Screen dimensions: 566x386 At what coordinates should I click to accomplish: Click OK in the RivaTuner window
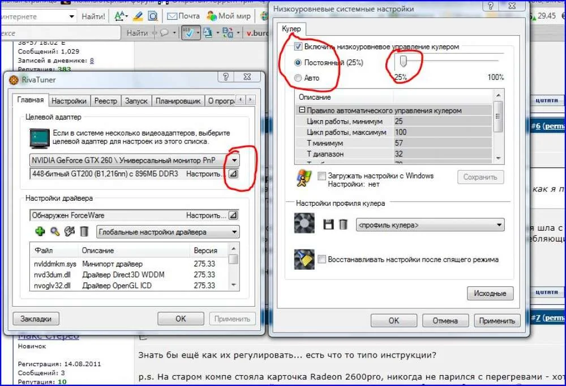181,319
